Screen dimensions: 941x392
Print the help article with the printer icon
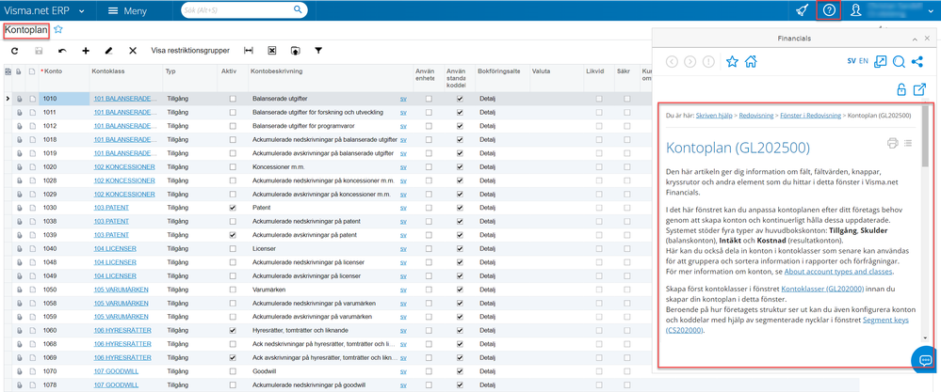click(892, 144)
